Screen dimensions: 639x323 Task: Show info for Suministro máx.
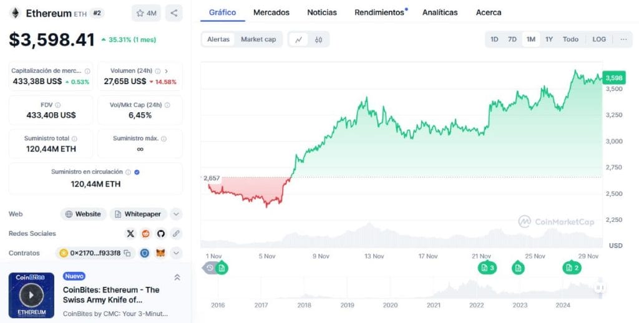pos(164,138)
